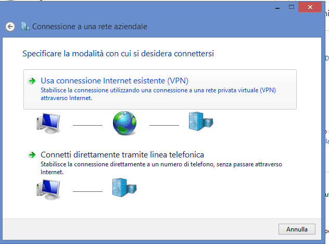Click the office building icon in the VPN diagram
The image size is (329, 244).
point(201,121)
